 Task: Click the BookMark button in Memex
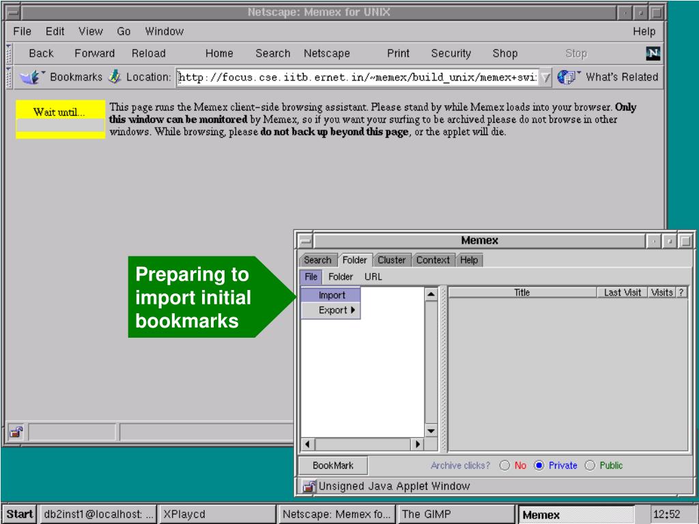click(333, 465)
